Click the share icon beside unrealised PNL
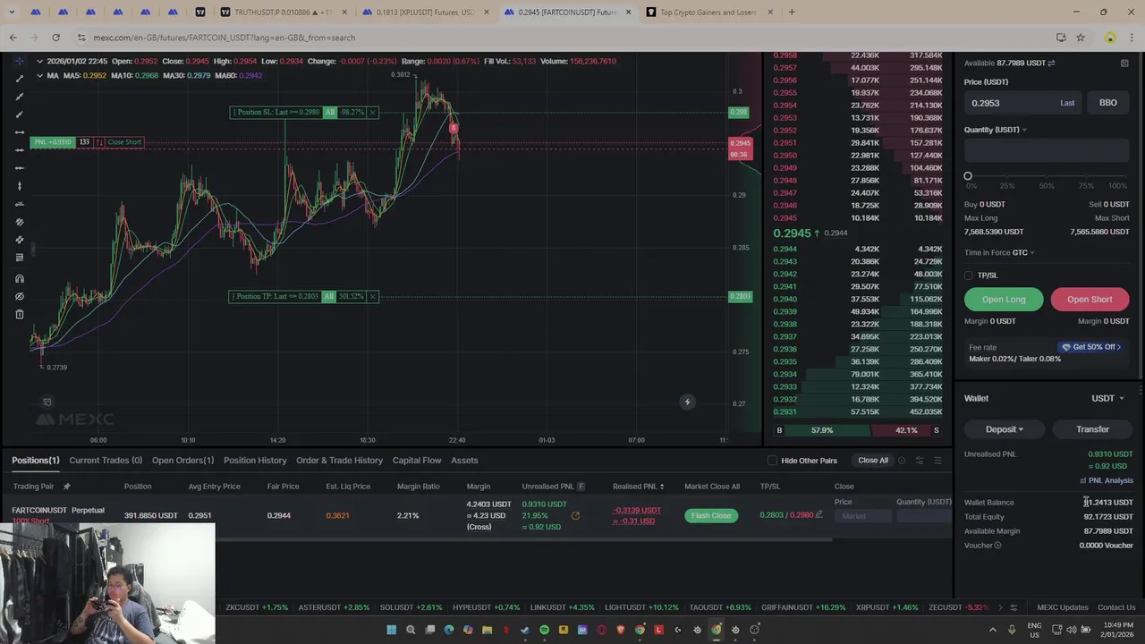Image resolution: width=1145 pixels, height=644 pixels. [x=575, y=515]
